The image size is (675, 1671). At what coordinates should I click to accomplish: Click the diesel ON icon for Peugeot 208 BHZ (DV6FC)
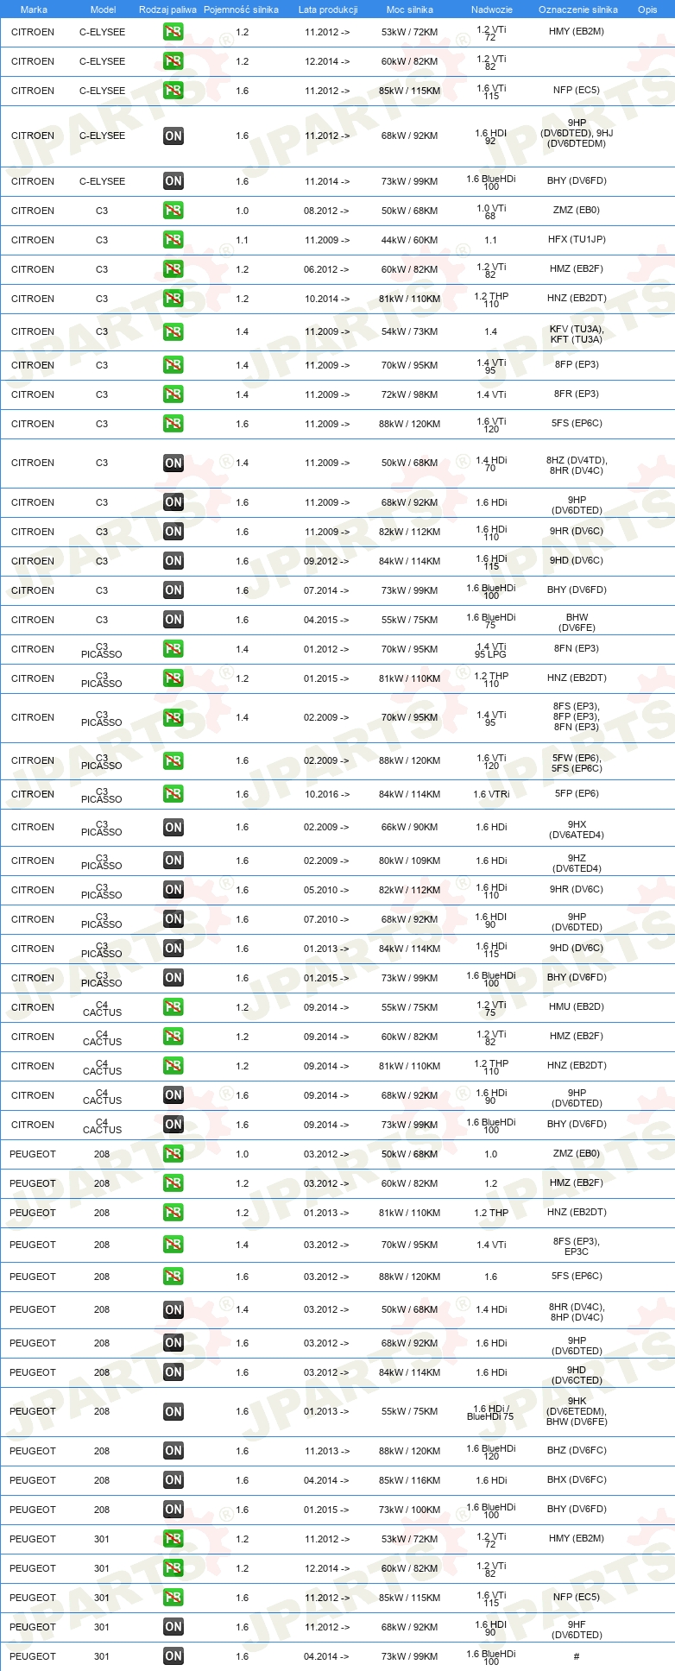point(173,1451)
